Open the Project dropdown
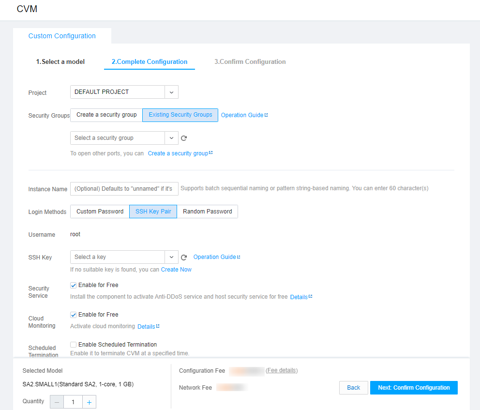This screenshot has height=410, width=480. (171, 92)
